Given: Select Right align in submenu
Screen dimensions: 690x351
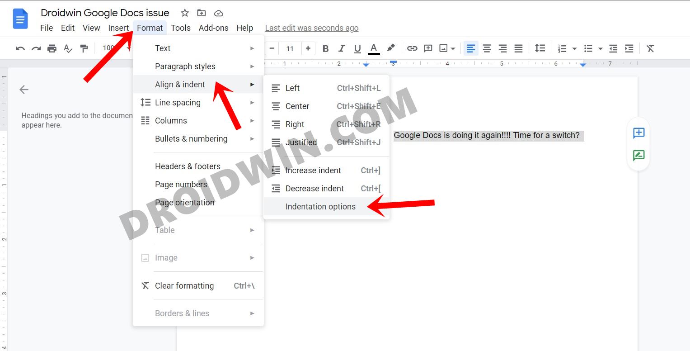Looking at the screenshot, I should pos(326,124).
